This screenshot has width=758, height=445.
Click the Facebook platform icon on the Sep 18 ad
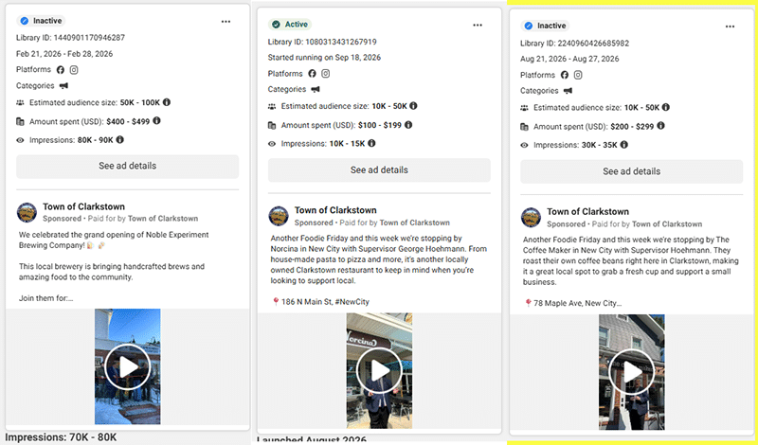tap(312, 74)
